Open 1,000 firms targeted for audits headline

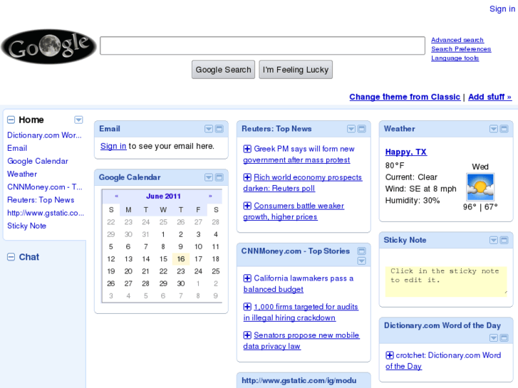pyautogui.click(x=301, y=312)
